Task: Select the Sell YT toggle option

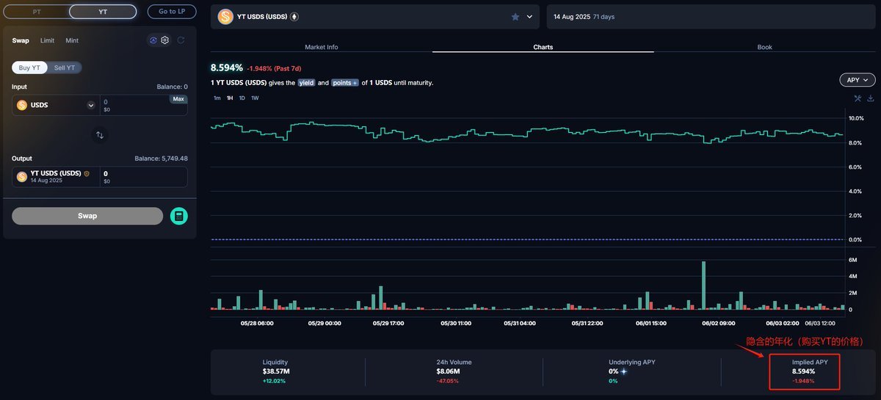Action: 65,68
